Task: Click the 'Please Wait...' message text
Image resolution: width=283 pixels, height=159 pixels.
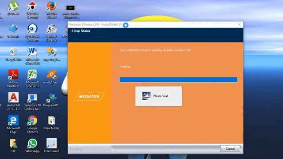Action: tap(162, 96)
